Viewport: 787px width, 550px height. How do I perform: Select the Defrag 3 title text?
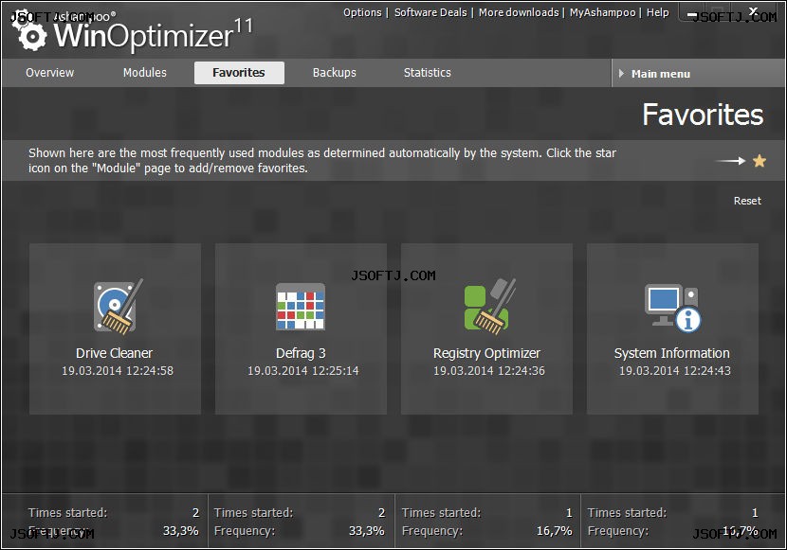pyautogui.click(x=301, y=353)
